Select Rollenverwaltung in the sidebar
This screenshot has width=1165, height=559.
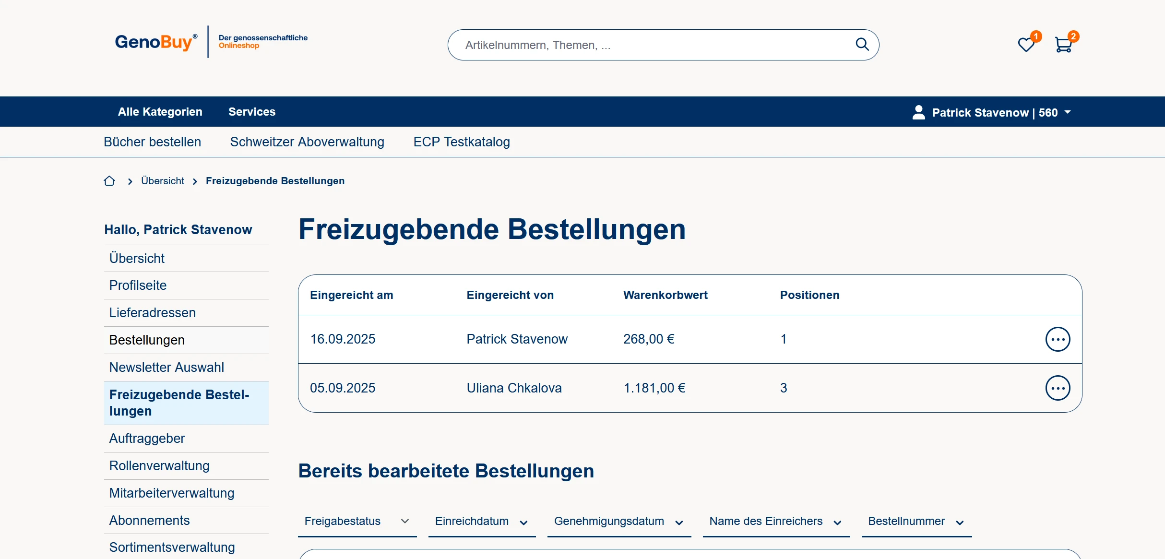coord(159,466)
